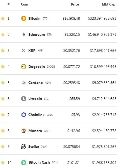Click the Litecoin gray logo icon
Image resolution: width=117 pixels, height=166 pixels.
24,99
